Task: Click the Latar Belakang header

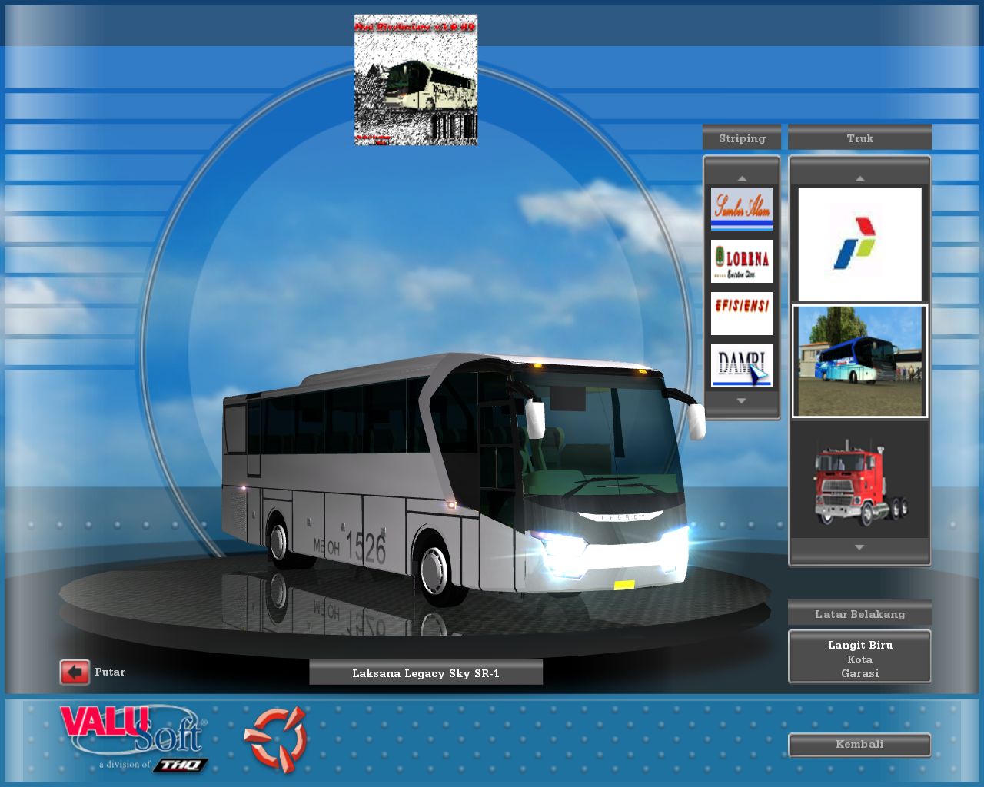Action: coord(859,614)
